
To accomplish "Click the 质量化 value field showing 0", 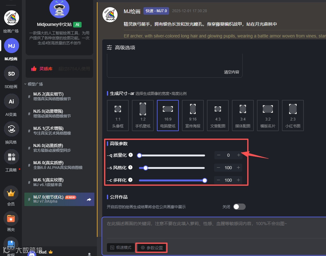I will pyautogui.click(x=228, y=155).
